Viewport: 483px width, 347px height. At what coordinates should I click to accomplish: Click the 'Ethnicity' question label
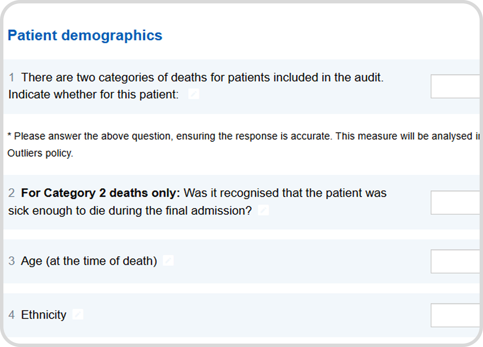tap(44, 315)
